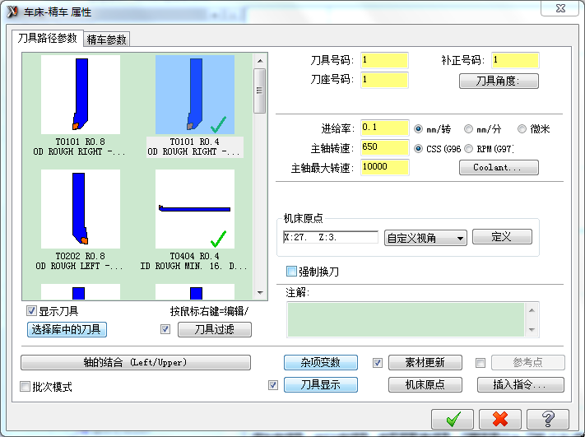Click the tool list scroll up arrow
The height and width of the screenshot is (437, 585).
[260, 61]
